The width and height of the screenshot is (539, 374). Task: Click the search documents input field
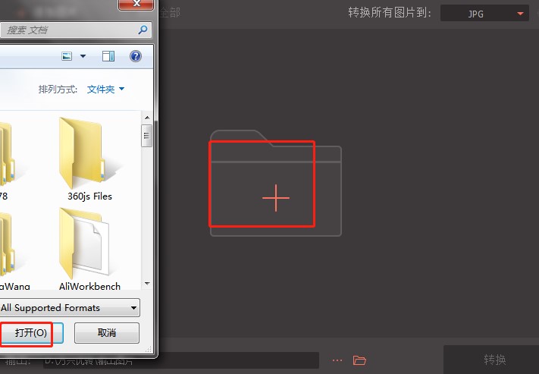(75, 30)
